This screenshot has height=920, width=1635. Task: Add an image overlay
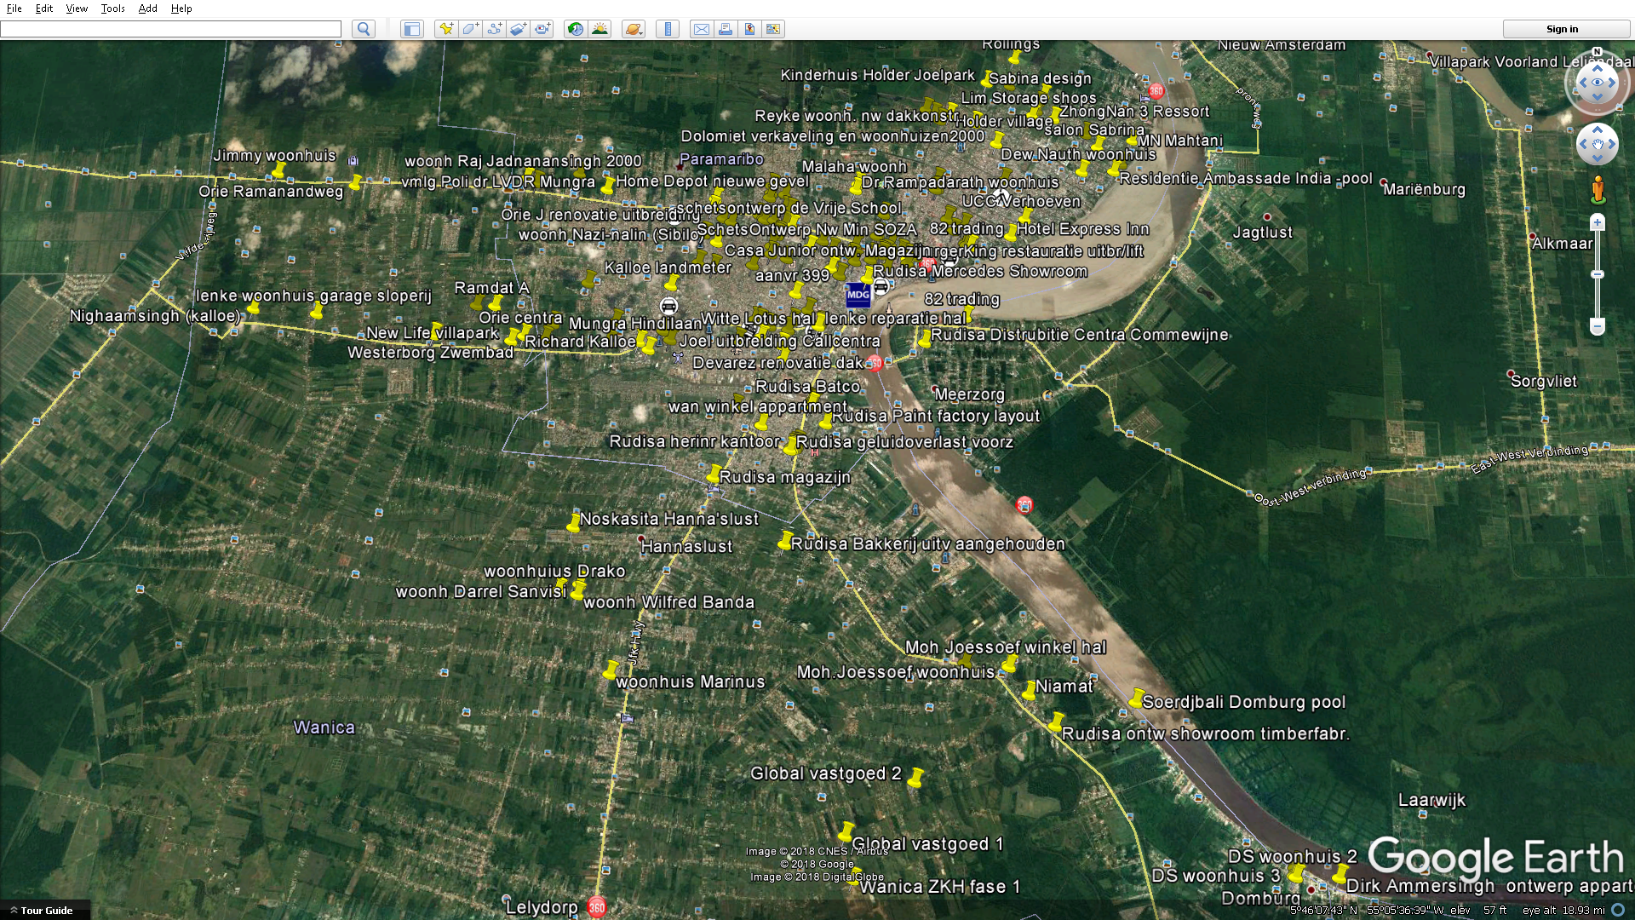tap(518, 29)
